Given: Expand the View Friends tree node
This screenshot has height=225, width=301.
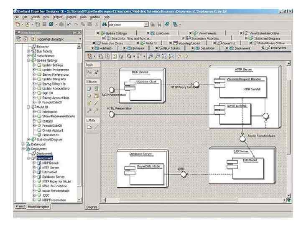Looking at the screenshot, I should click(28, 56).
